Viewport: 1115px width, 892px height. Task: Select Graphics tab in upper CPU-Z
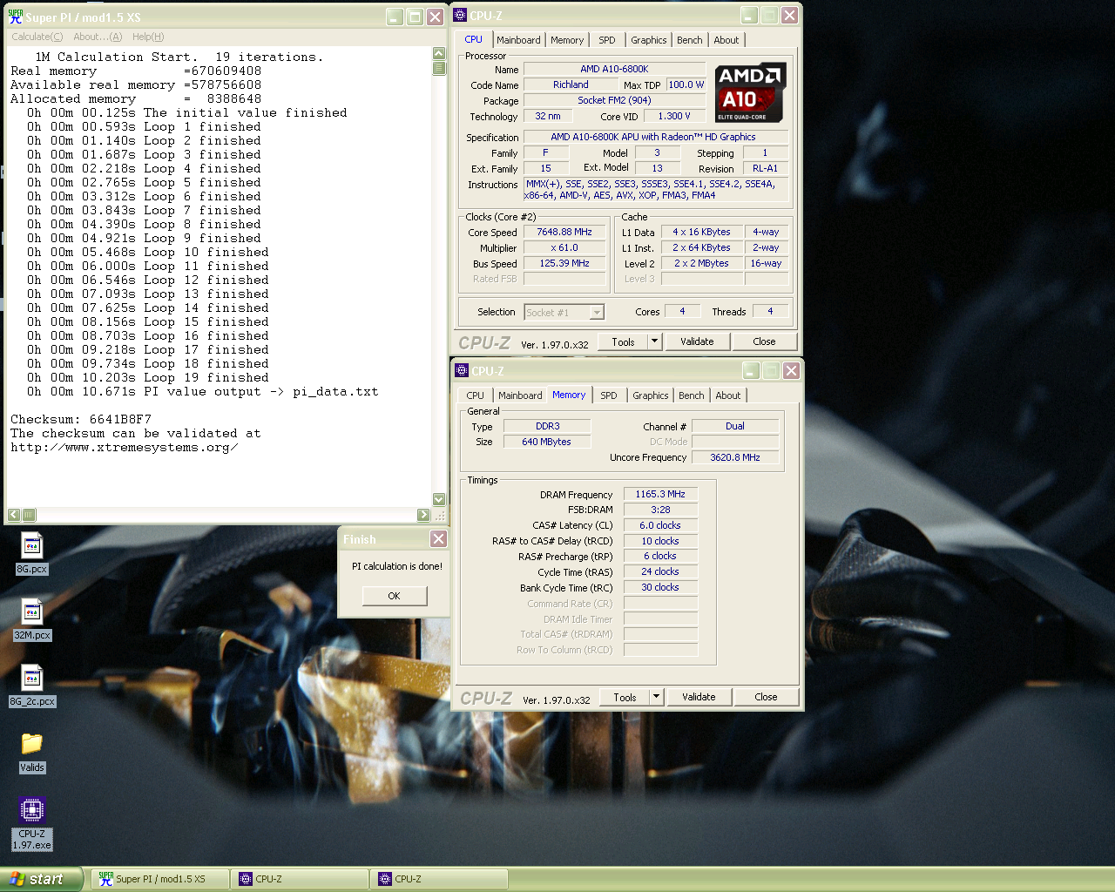pos(649,40)
